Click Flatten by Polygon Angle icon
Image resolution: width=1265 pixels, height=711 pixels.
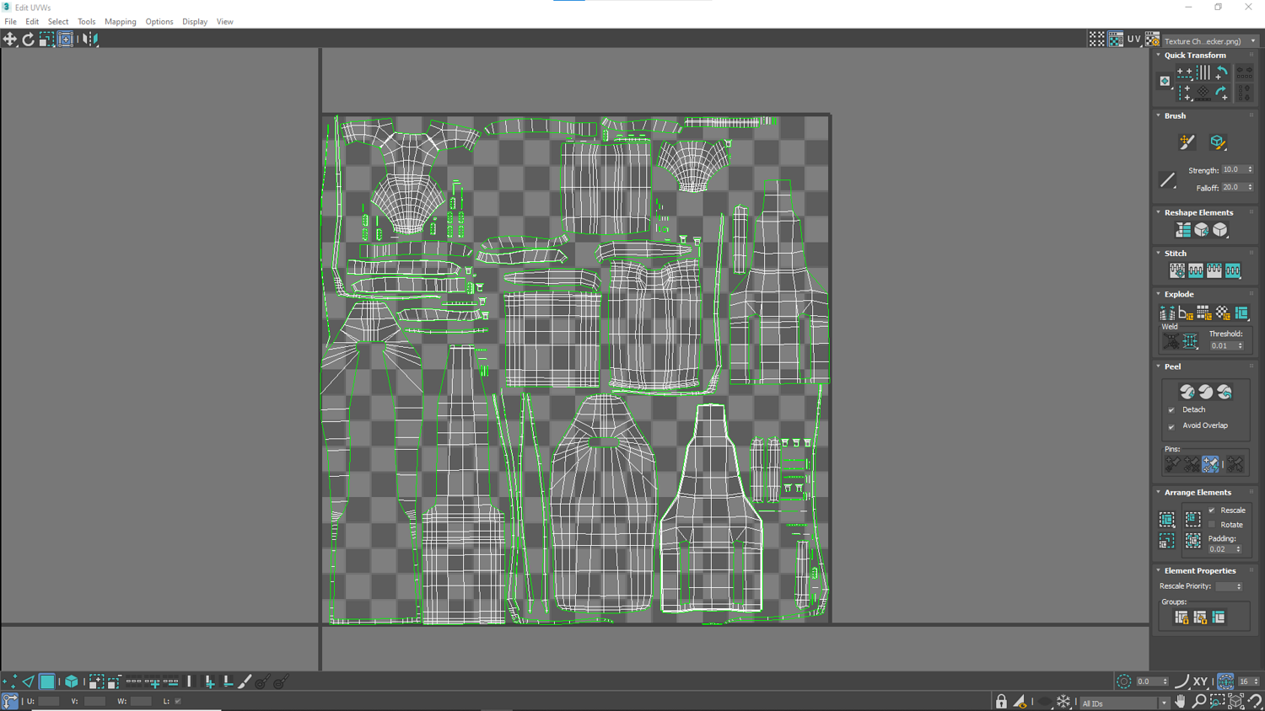tap(1186, 313)
